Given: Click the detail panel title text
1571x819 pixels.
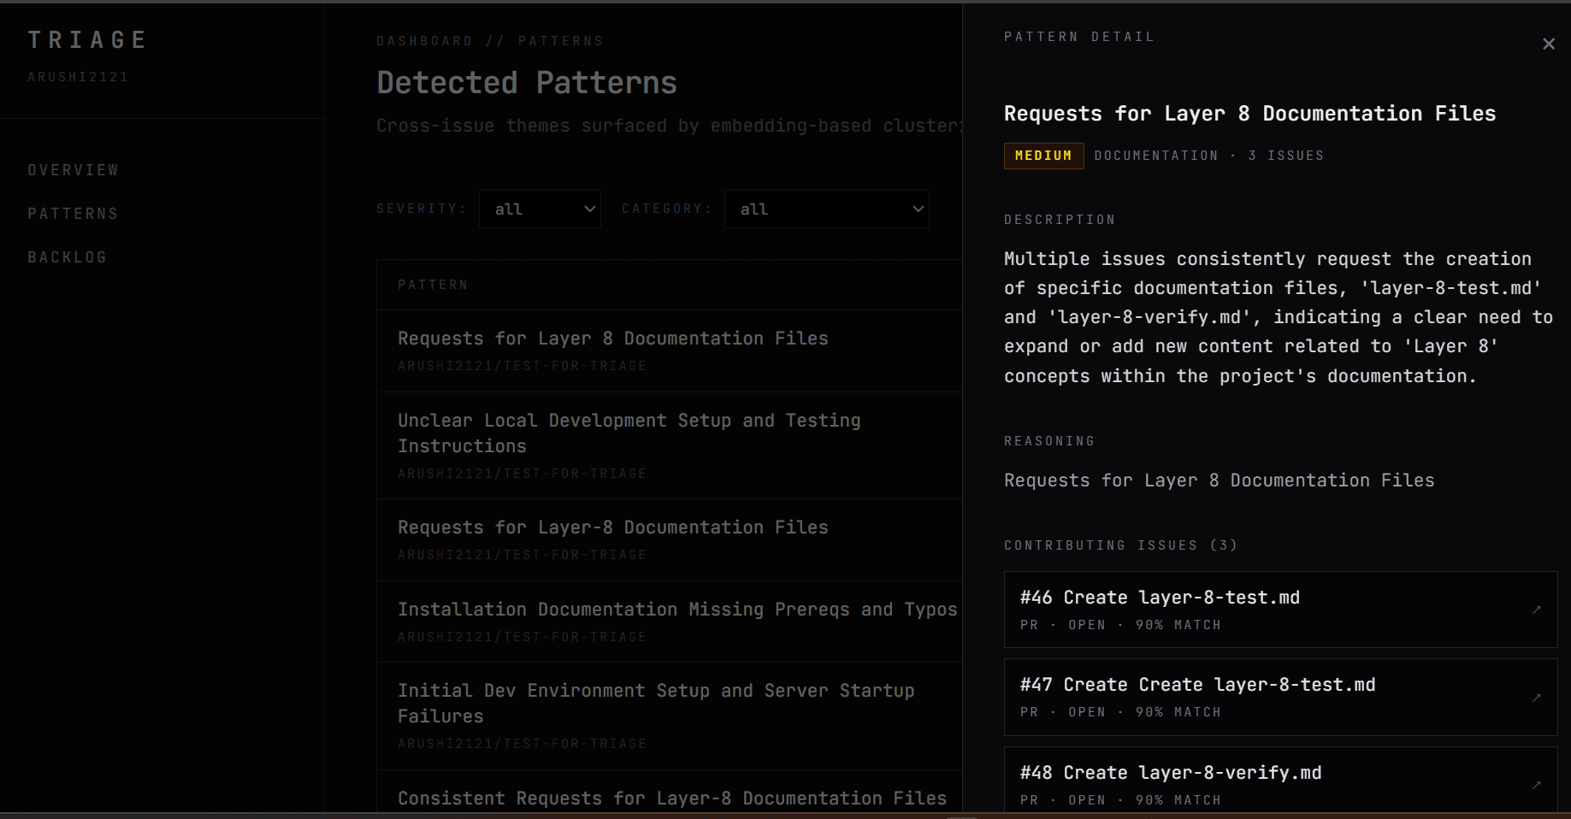Looking at the screenshot, I should click(1249, 114).
